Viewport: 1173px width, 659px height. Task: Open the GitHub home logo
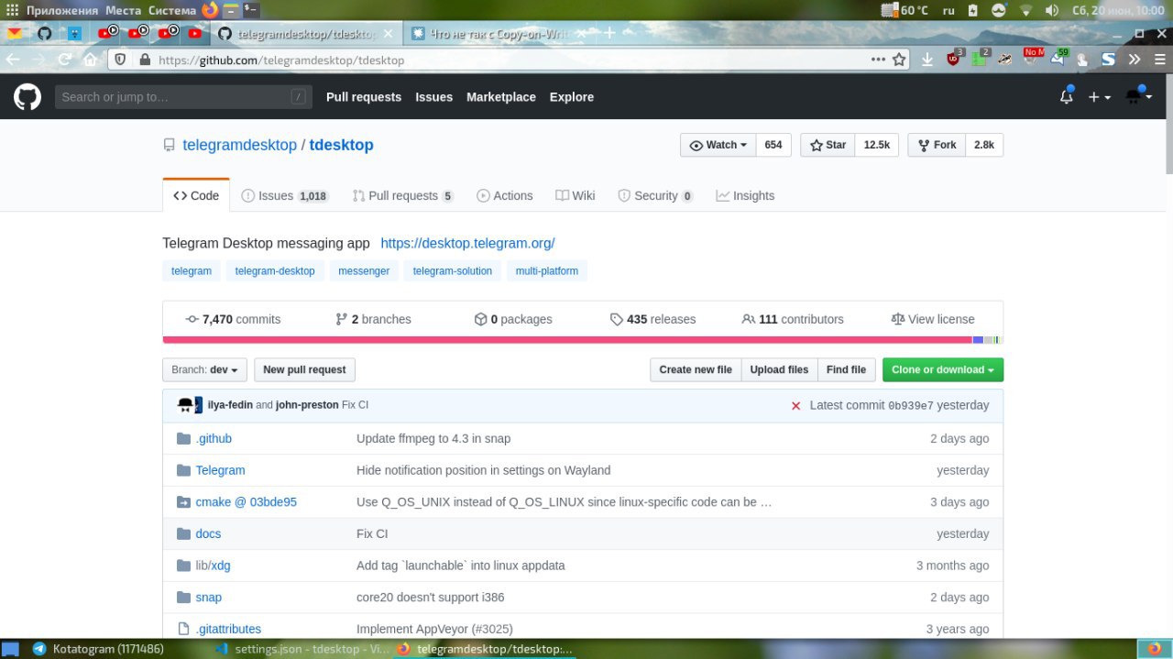pyautogui.click(x=27, y=96)
